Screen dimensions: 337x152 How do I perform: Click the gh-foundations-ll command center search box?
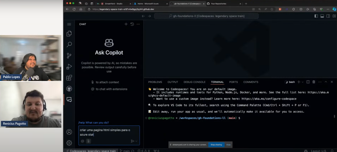(x=206, y=16)
